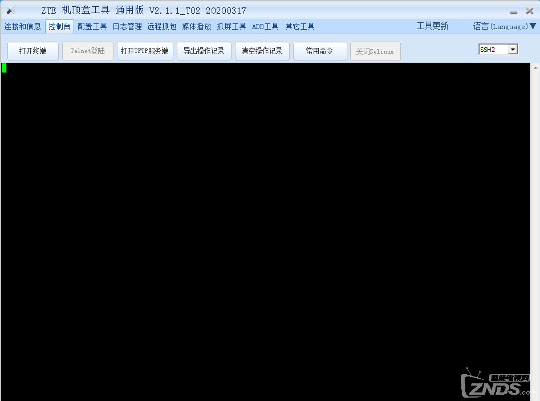Image resolution: width=540 pixels, height=401 pixels.
Task: Click the 导出操作记录 button
Action: pos(204,51)
